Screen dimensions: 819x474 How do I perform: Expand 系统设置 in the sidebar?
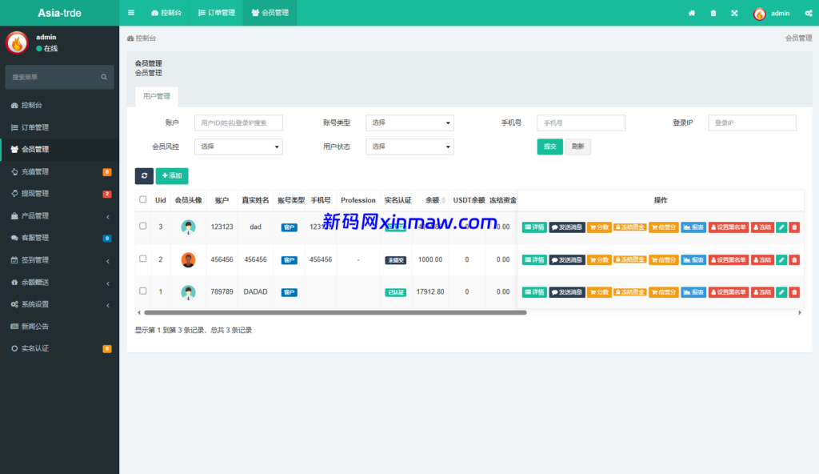coord(59,304)
